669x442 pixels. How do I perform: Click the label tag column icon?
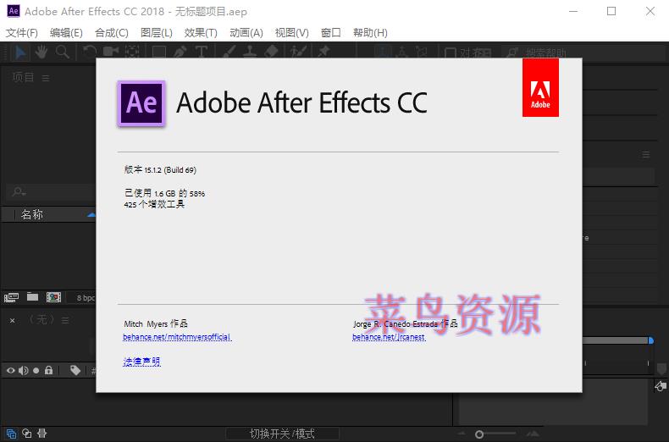click(75, 370)
